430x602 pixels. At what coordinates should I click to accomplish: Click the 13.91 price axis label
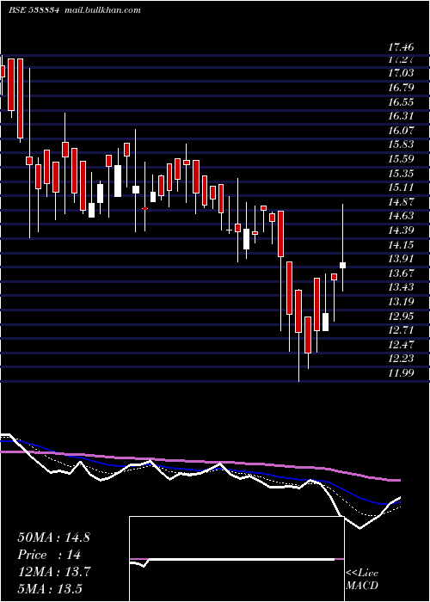click(x=401, y=259)
